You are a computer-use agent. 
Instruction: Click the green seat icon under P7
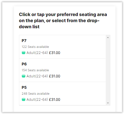tap(24, 53)
